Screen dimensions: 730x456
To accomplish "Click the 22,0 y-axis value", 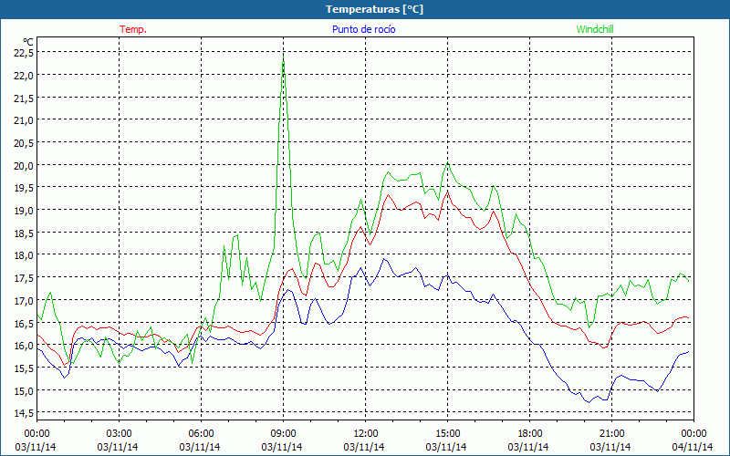I will pyautogui.click(x=24, y=75).
